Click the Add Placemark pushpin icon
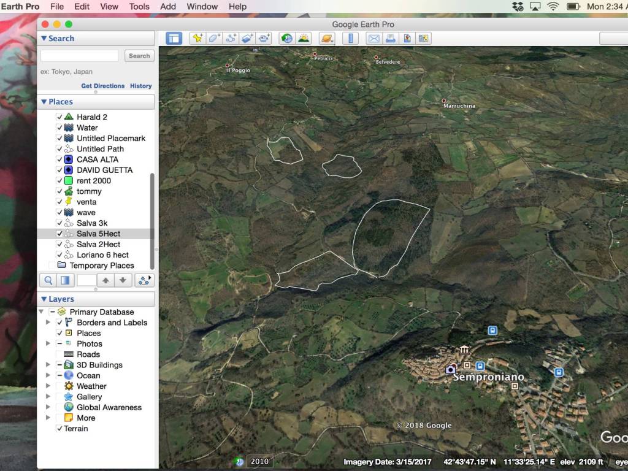The width and height of the screenshot is (628, 471). [197, 38]
